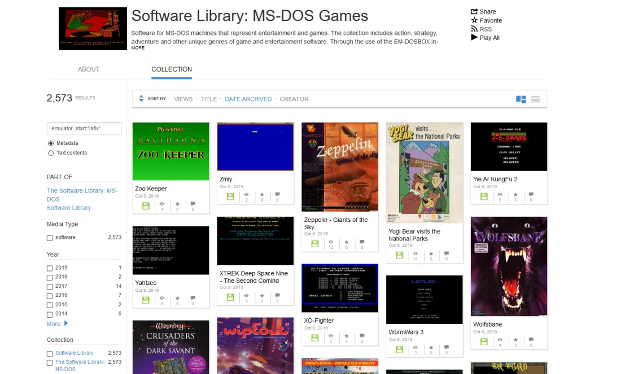Click the Yie Ar KungFu 2 star icon
The height and width of the screenshot is (374, 621).
point(515,194)
